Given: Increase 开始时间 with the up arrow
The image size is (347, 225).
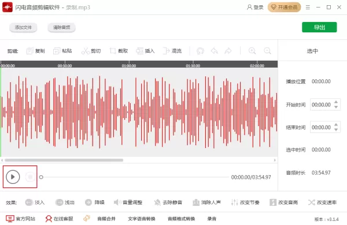Looking at the screenshot, I should point(336,102).
